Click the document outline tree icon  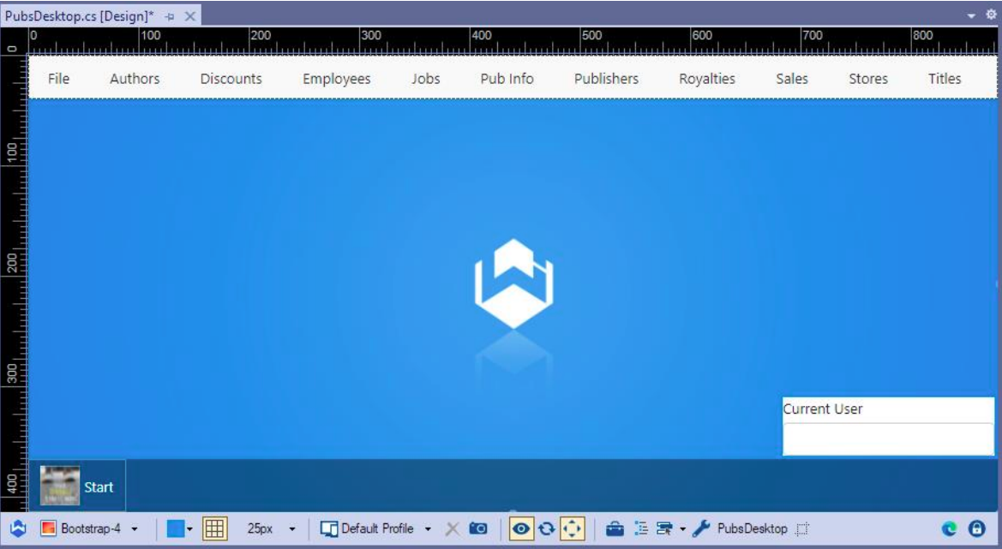pyautogui.click(x=641, y=528)
